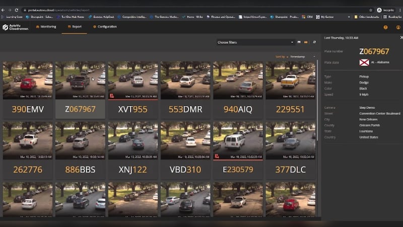
Task: Click plate number text 886BBS
Action: (80, 169)
